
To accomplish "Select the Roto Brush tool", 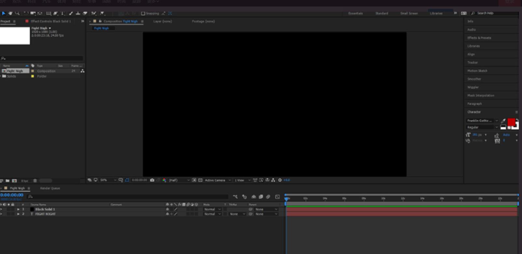I will tap(94, 13).
